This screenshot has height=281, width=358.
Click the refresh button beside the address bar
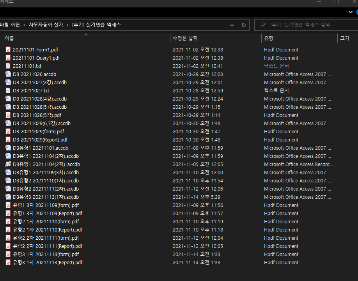pyautogui.click(x=244, y=25)
